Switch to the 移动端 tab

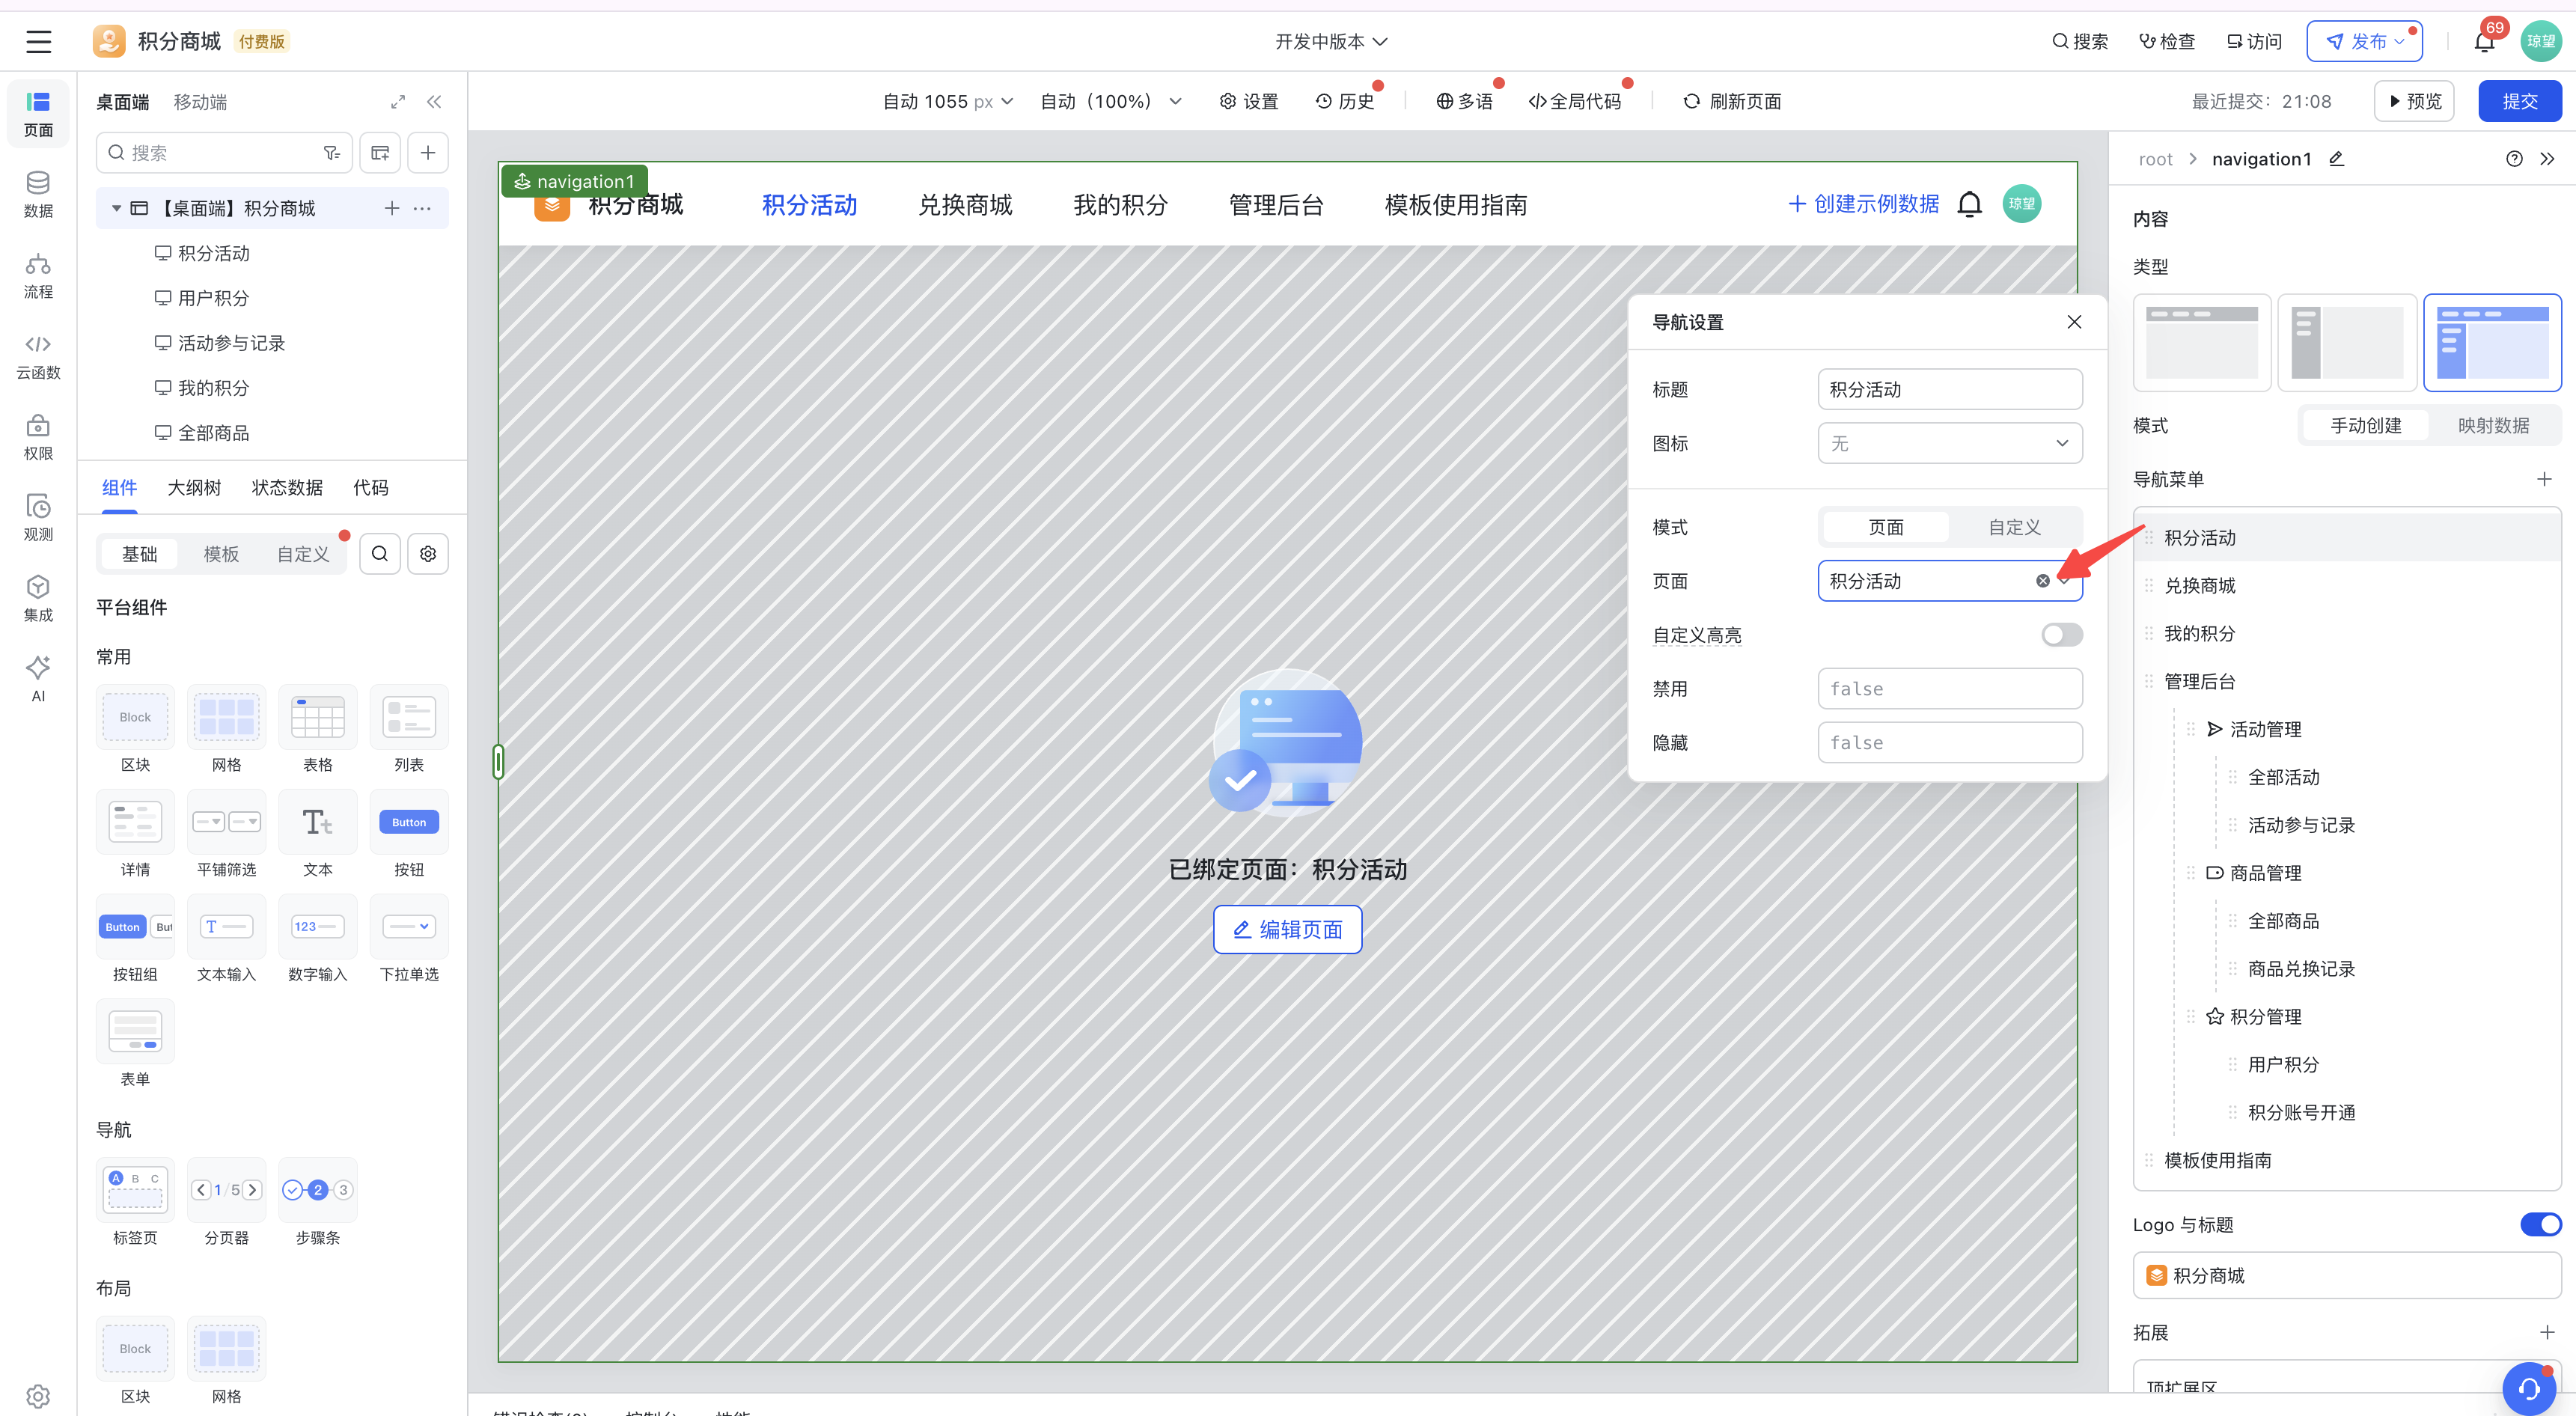click(200, 102)
